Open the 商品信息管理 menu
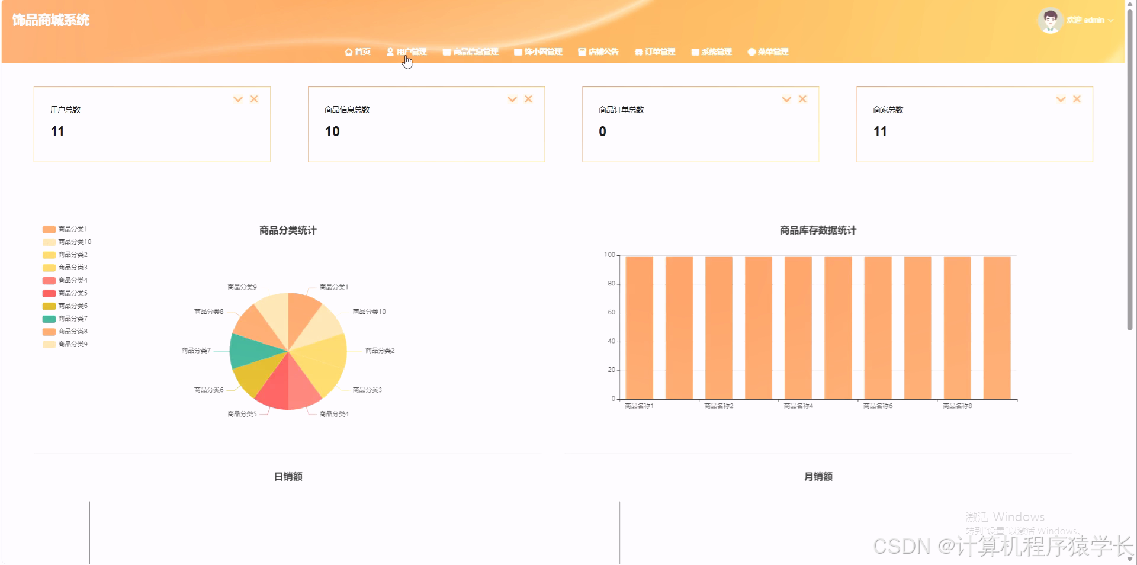 pos(471,52)
